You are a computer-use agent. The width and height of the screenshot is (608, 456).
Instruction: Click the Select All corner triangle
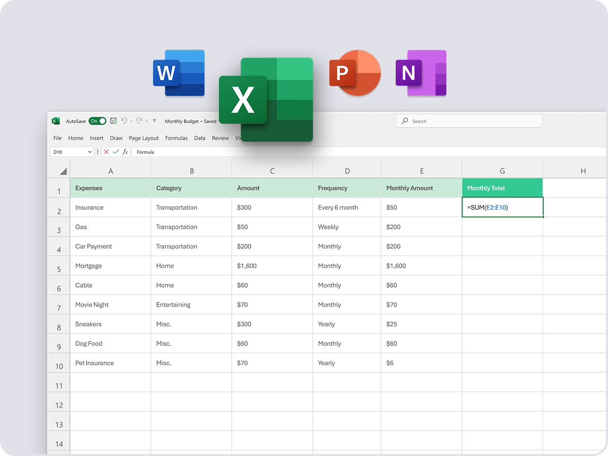63,171
